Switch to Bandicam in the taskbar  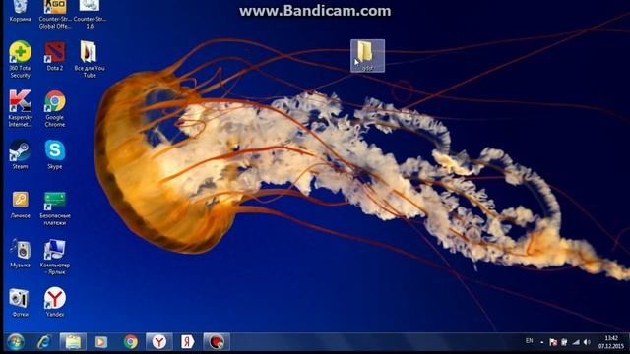(x=217, y=342)
